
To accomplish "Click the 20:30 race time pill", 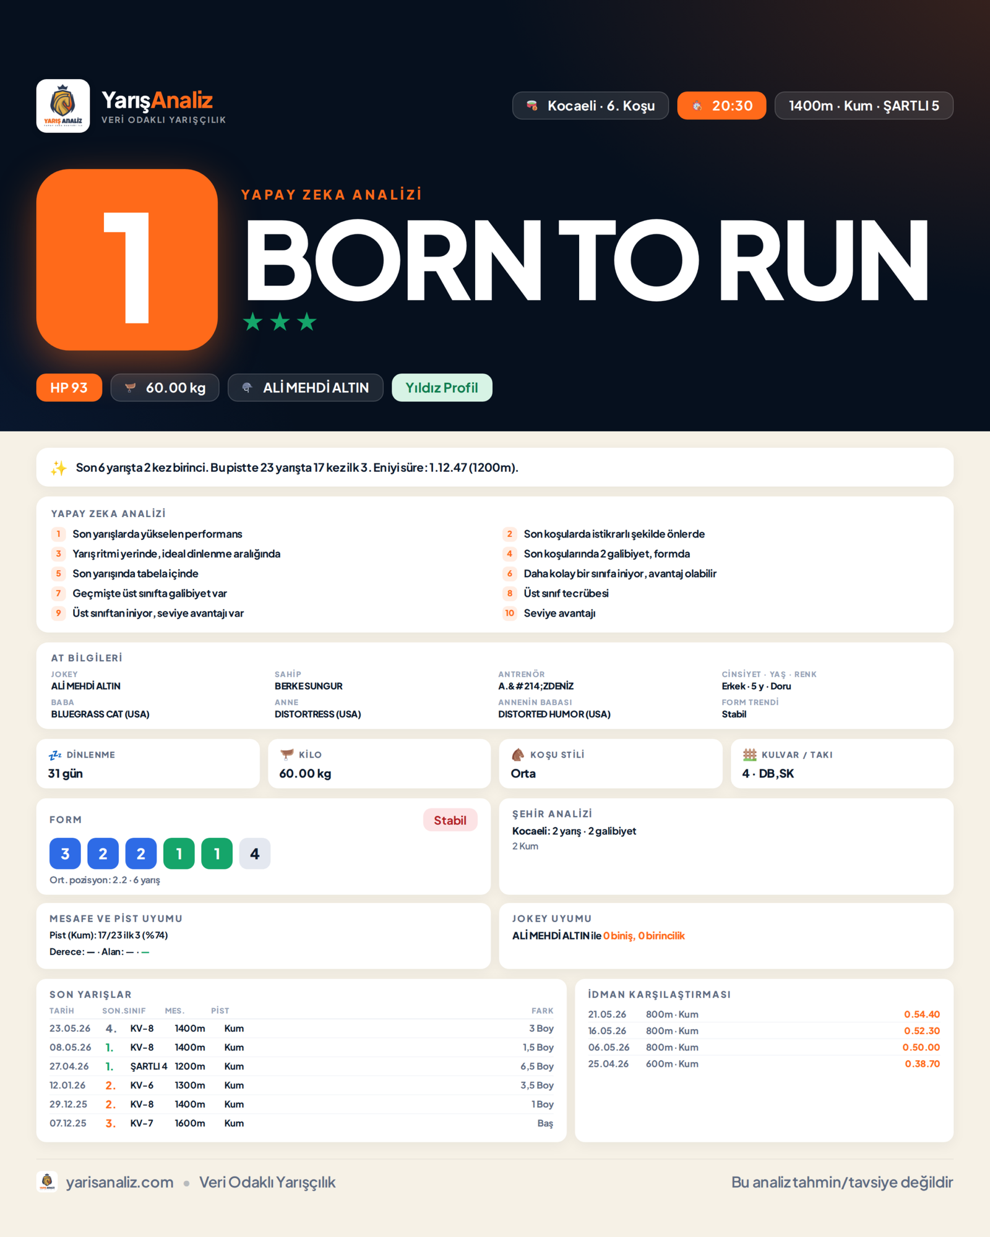I will tap(721, 106).
